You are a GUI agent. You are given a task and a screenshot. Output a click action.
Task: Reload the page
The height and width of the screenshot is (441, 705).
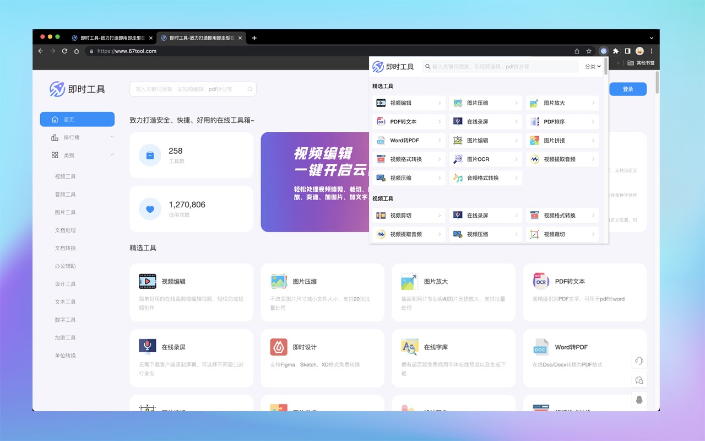coord(64,51)
